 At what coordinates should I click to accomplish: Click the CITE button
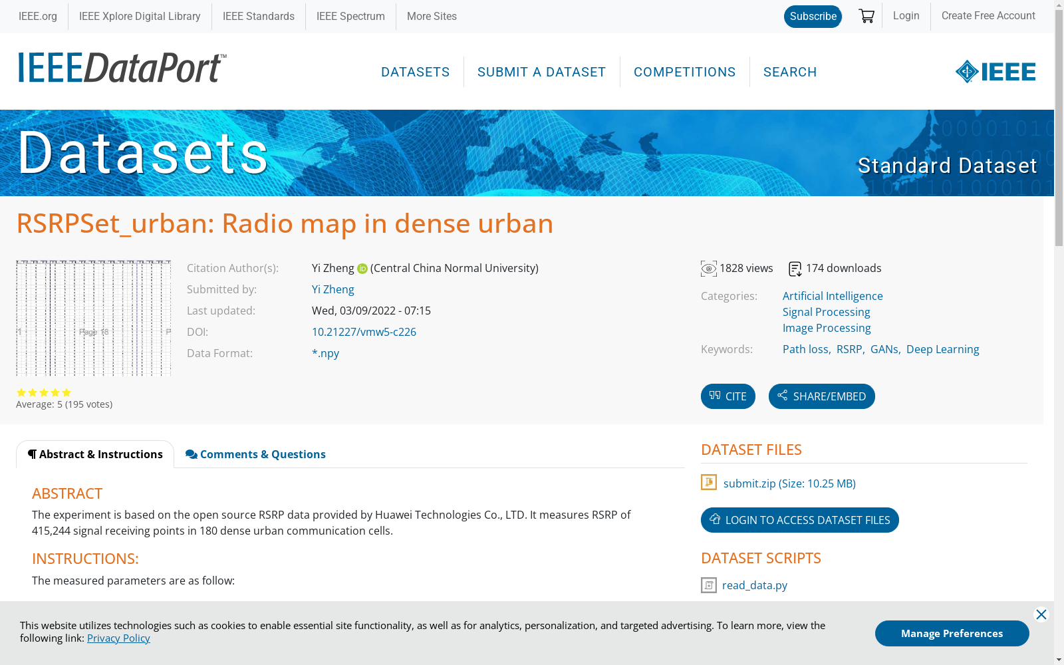(x=728, y=396)
